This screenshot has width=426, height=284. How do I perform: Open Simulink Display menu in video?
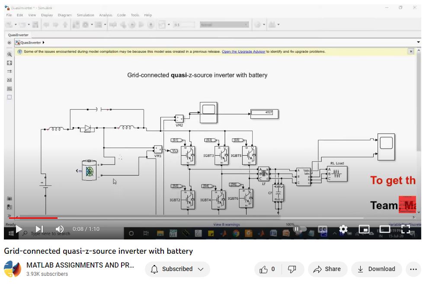47,15
